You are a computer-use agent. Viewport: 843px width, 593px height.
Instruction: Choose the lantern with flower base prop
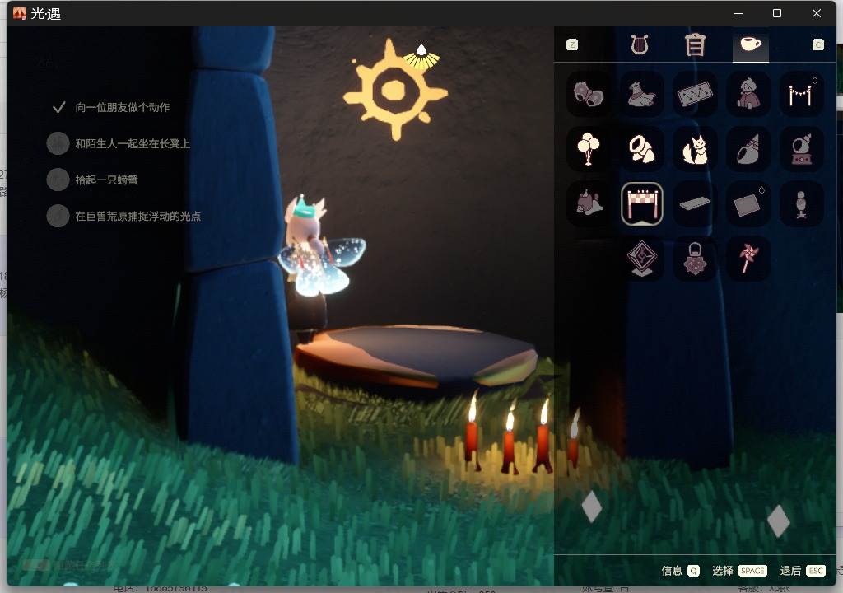695,259
